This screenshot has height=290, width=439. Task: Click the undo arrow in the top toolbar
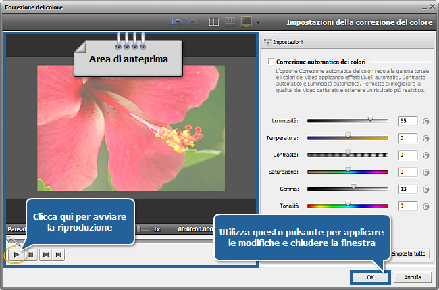pyautogui.click(x=178, y=22)
